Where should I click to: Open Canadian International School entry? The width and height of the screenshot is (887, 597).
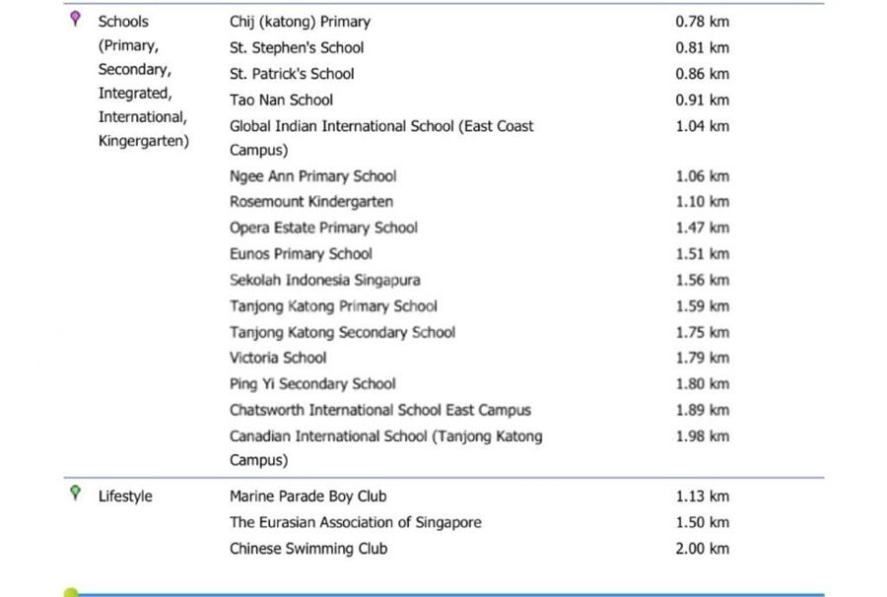point(385,436)
